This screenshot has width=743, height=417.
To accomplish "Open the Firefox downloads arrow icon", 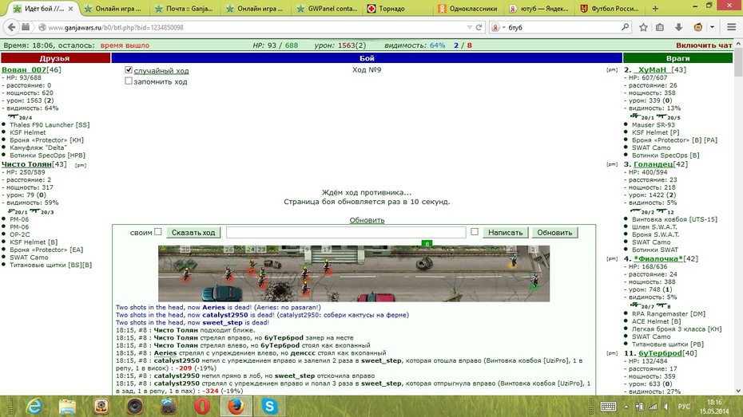I will coord(678,27).
